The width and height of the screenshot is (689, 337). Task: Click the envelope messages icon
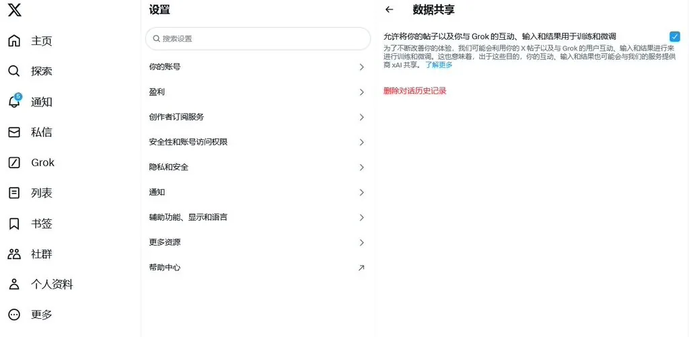tap(15, 133)
